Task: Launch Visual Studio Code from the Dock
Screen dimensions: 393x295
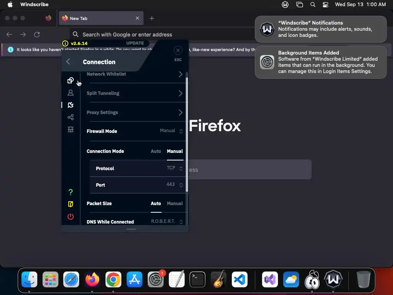Action: click(239, 280)
